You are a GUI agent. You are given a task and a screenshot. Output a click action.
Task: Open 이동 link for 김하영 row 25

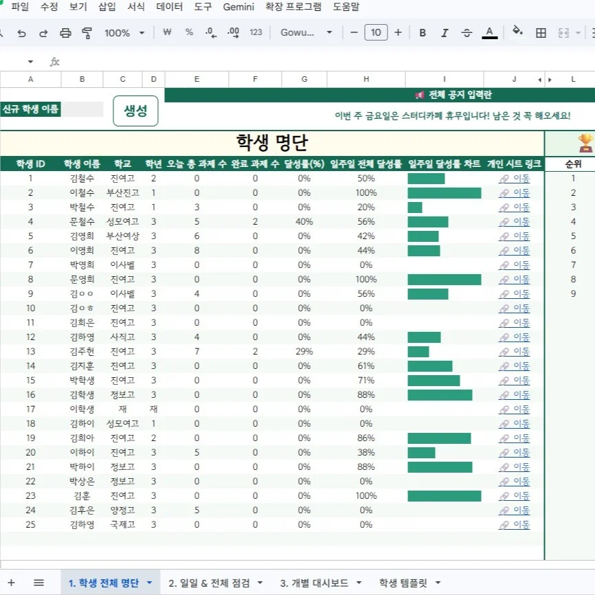(515, 524)
